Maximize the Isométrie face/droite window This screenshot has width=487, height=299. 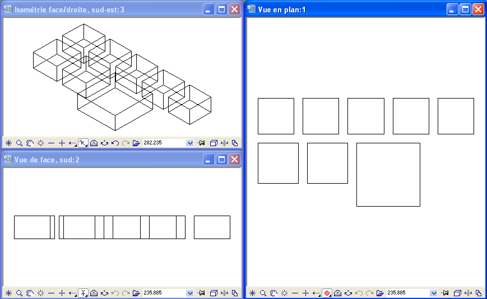[221, 10]
